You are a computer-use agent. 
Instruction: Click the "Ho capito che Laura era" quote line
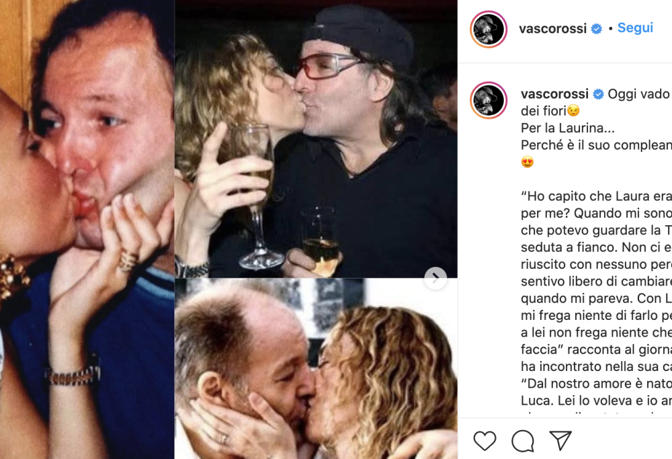point(595,196)
